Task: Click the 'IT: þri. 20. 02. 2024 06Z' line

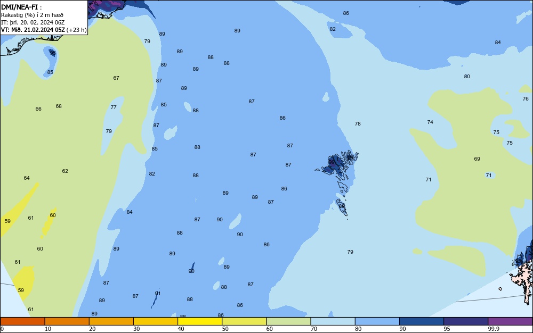Action: click(33, 22)
